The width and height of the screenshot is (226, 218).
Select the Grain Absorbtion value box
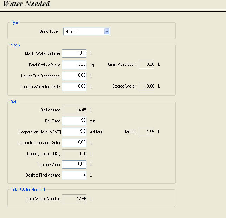(x=147, y=64)
